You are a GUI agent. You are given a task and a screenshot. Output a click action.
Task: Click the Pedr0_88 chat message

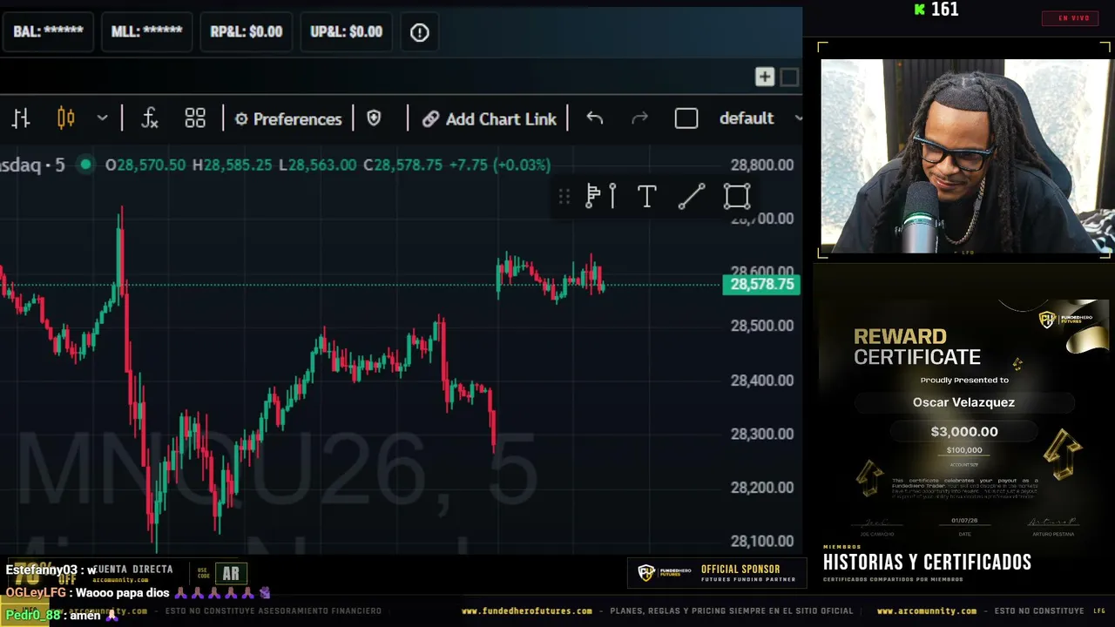click(x=61, y=615)
